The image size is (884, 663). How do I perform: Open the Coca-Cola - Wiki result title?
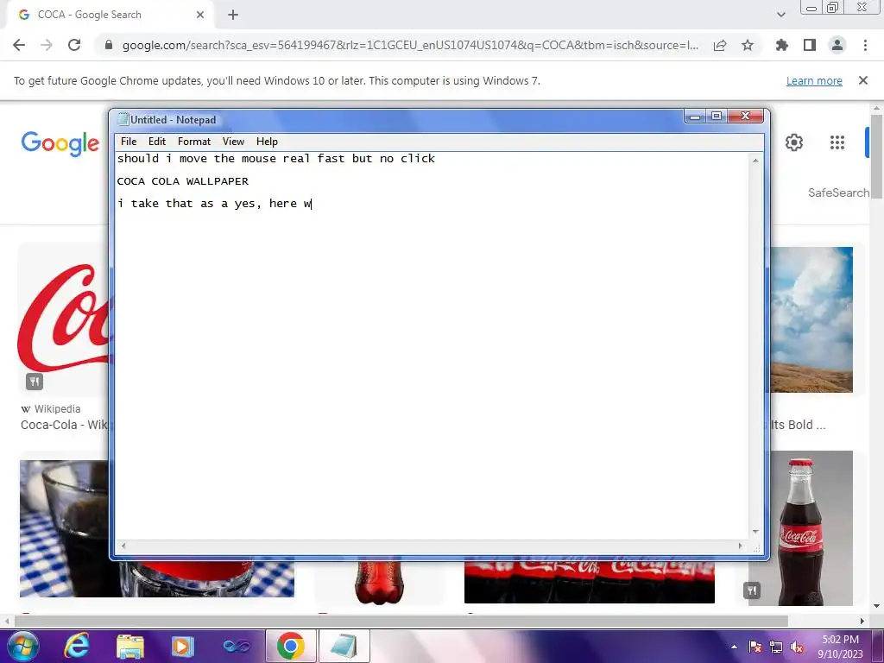click(64, 425)
